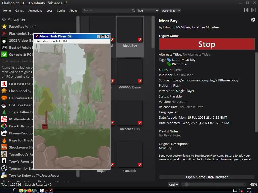Screen dimensions: 258x193
Task: Open File menu in Adobe Flash Player
Action: pos(38,41)
